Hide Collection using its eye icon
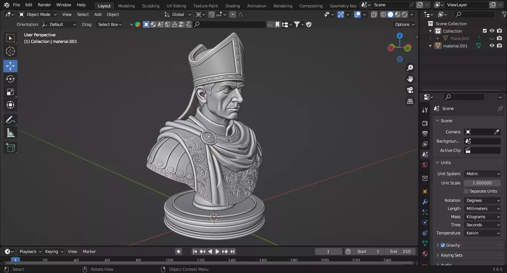Viewport: 507px width, 273px height. 492,31
